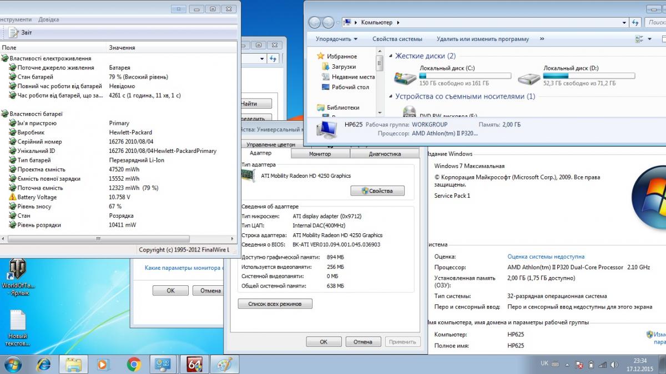Viewport: 666px width, 374px height.
Task: Open the Довідка menu in AIDA64
Action: pyautogui.click(x=48, y=19)
